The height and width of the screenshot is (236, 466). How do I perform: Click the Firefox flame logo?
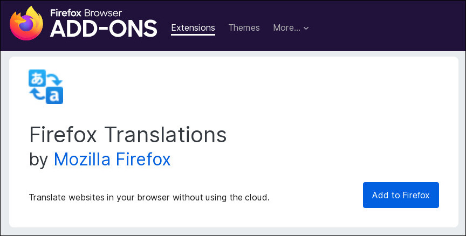26,24
